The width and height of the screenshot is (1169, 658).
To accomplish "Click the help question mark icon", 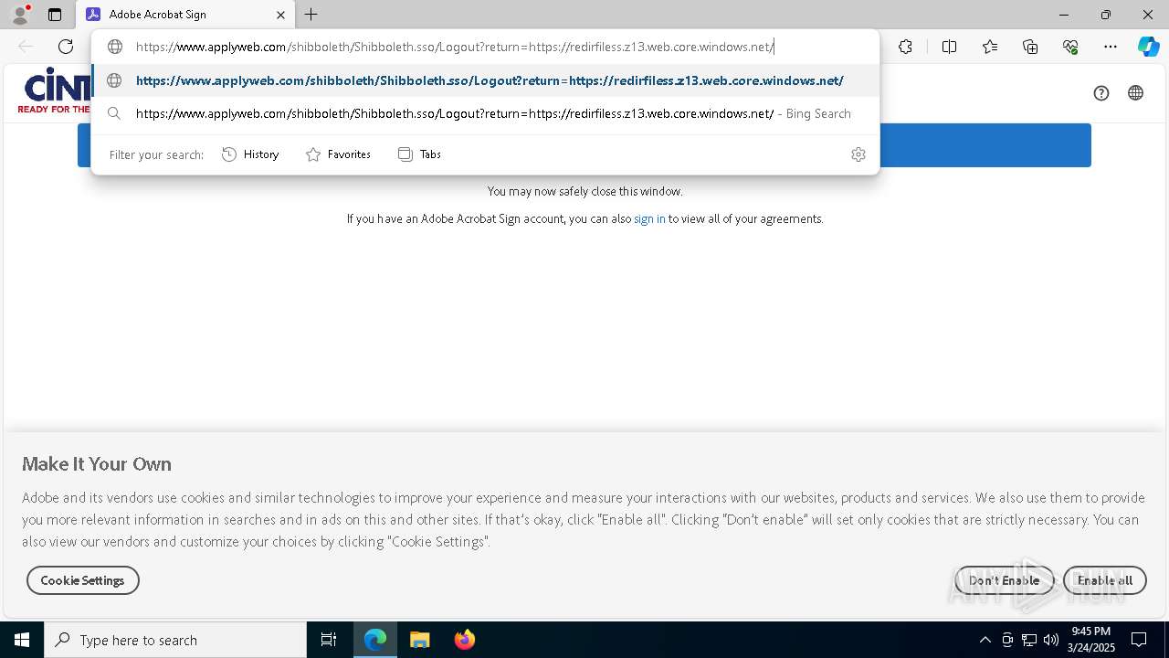I will pyautogui.click(x=1101, y=92).
